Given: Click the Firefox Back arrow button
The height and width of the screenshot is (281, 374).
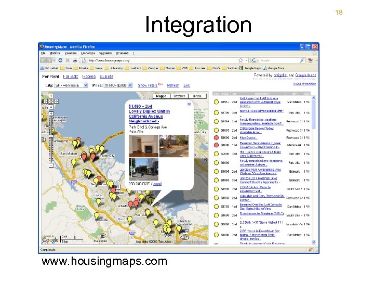Looking at the screenshot, I should click(x=43, y=60).
